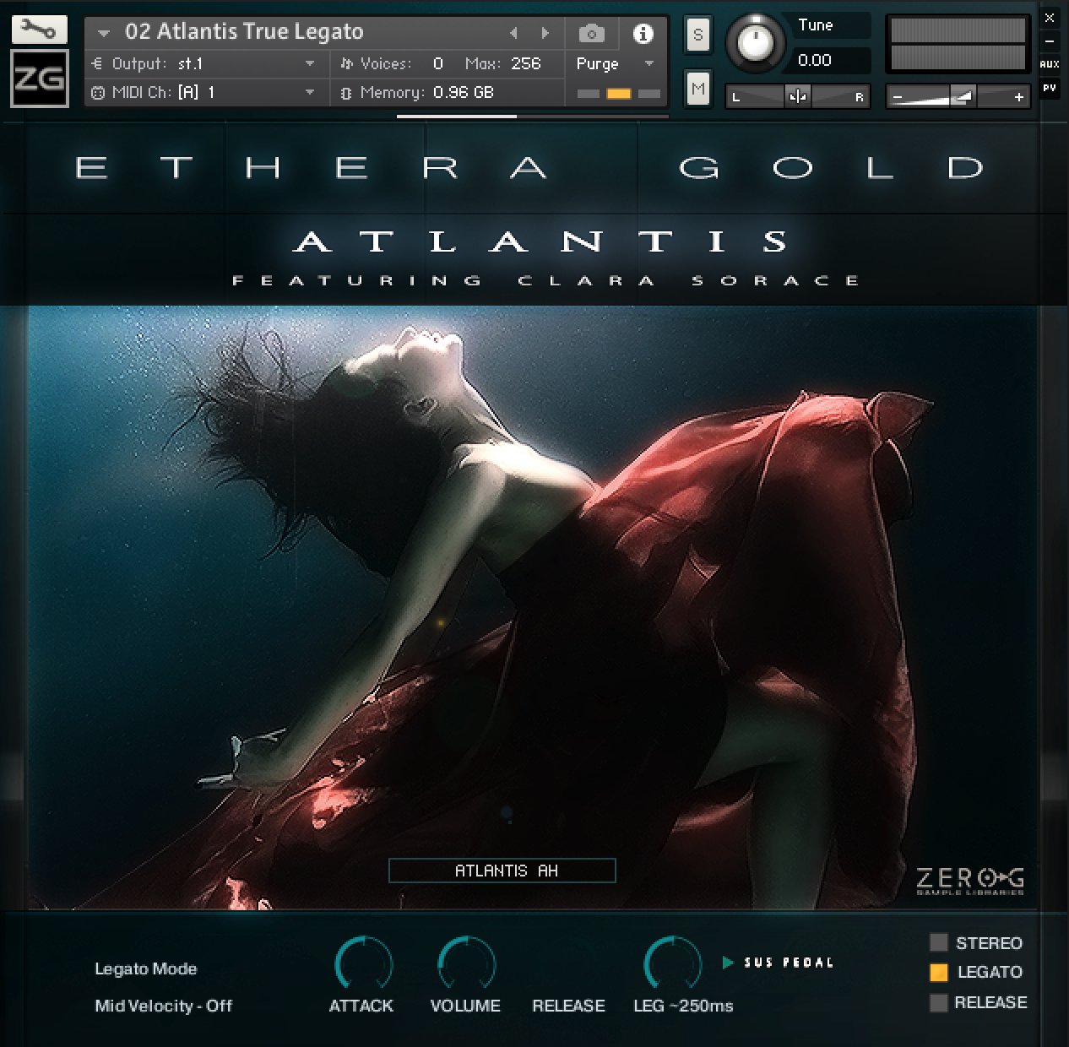Click the Memory icon
This screenshot has width=1069, height=1047.
[x=345, y=93]
